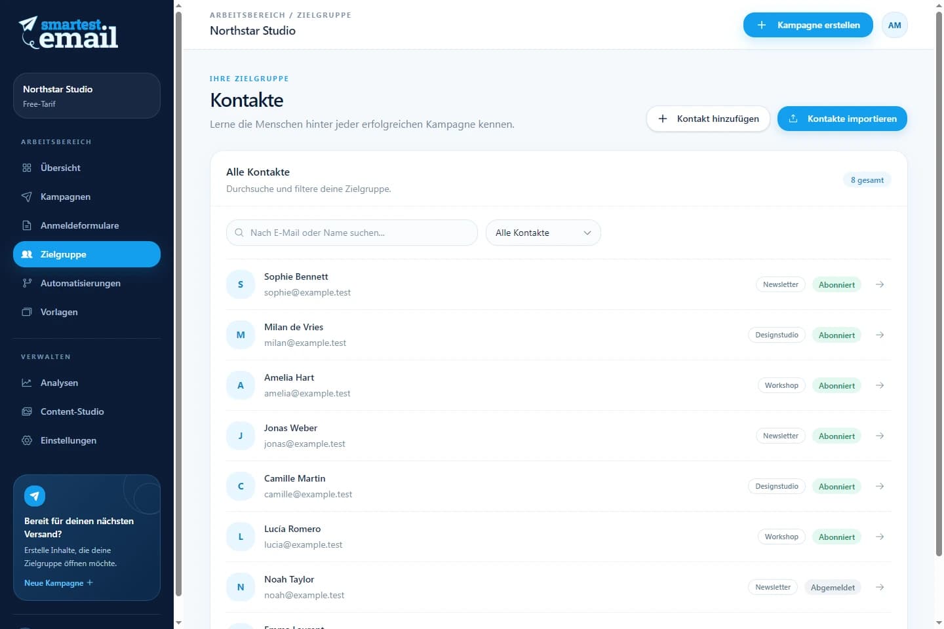The image size is (944, 629).
Task: Focus the contact search field
Action: coord(351,233)
